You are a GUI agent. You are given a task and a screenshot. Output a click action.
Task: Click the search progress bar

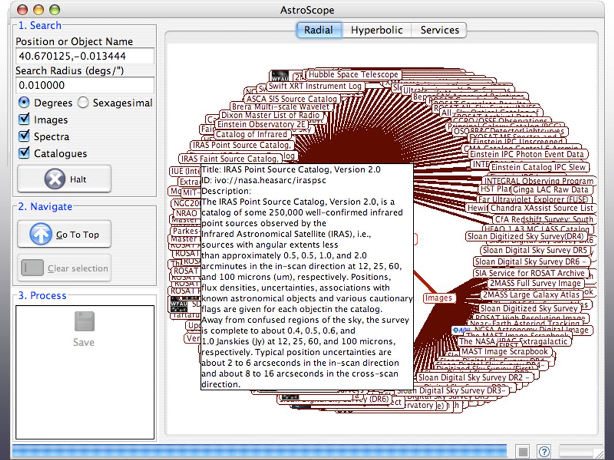259,451
